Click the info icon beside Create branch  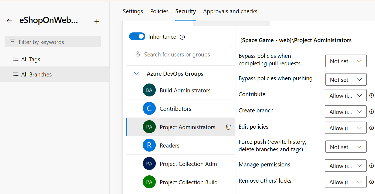371,112
